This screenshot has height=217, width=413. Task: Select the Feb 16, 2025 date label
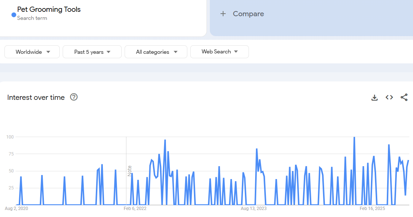click(x=372, y=209)
